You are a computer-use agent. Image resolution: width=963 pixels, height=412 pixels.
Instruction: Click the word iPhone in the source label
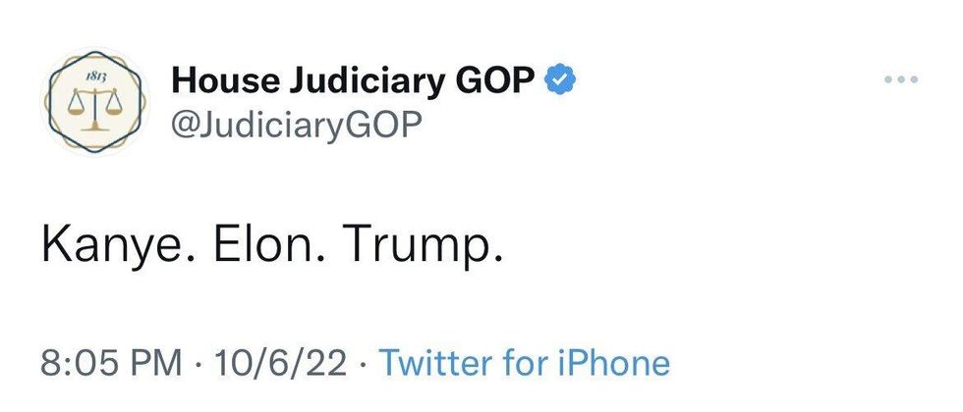pos(621,363)
